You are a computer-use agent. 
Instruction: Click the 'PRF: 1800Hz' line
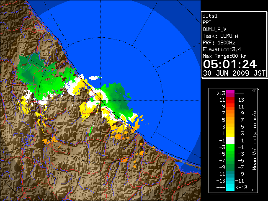[219, 43]
